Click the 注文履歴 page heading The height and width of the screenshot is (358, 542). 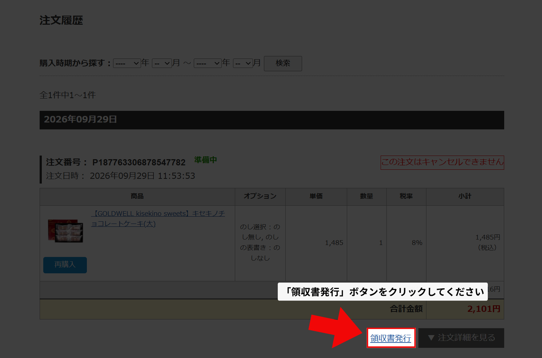pyautogui.click(x=61, y=20)
